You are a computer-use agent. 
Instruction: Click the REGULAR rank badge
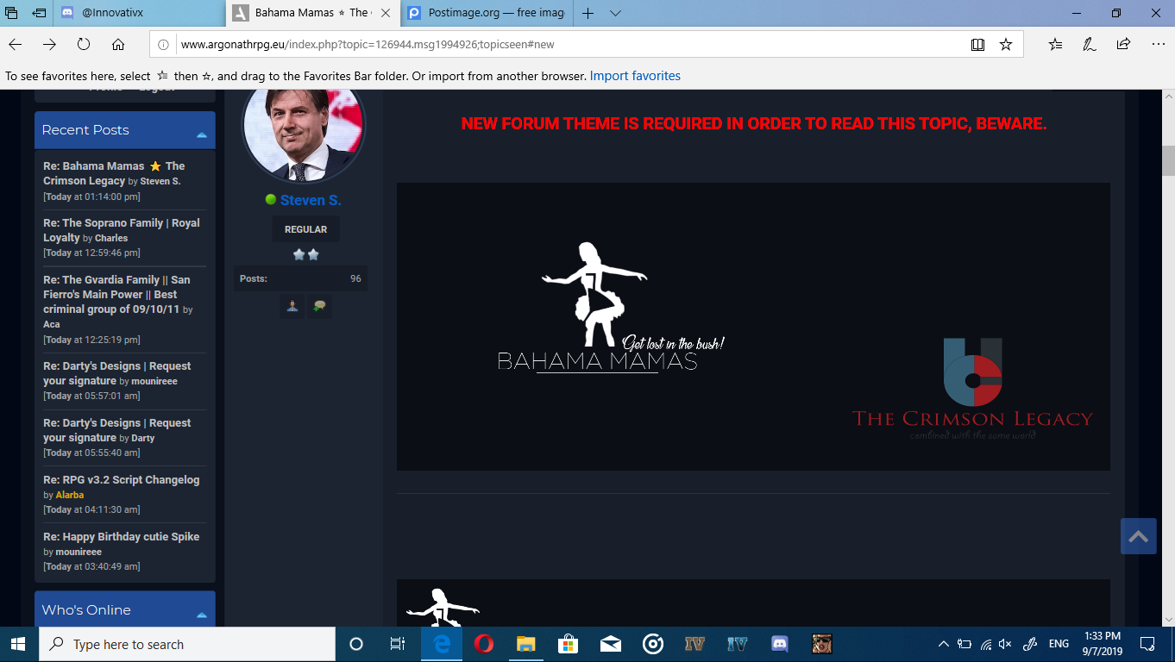(x=306, y=229)
